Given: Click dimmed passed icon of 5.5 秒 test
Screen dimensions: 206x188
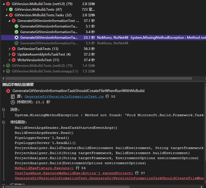Looking at the screenshot, I should (x=16, y=43).
